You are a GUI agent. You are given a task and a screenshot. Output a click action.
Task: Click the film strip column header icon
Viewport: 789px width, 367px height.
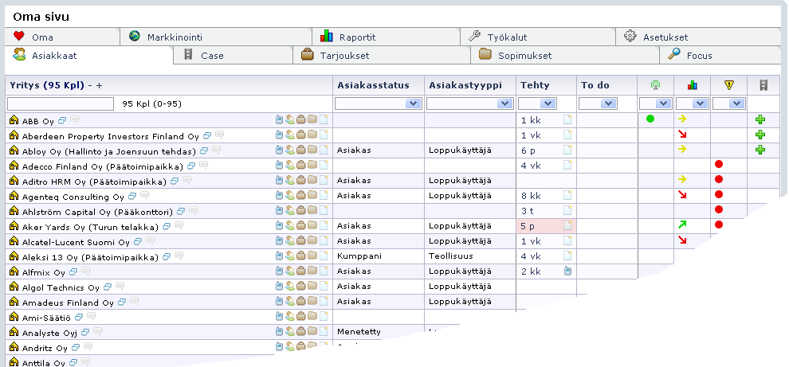[x=763, y=85]
